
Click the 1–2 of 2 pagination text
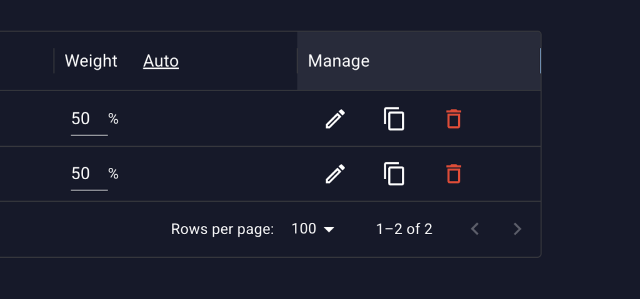click(404, 229)
